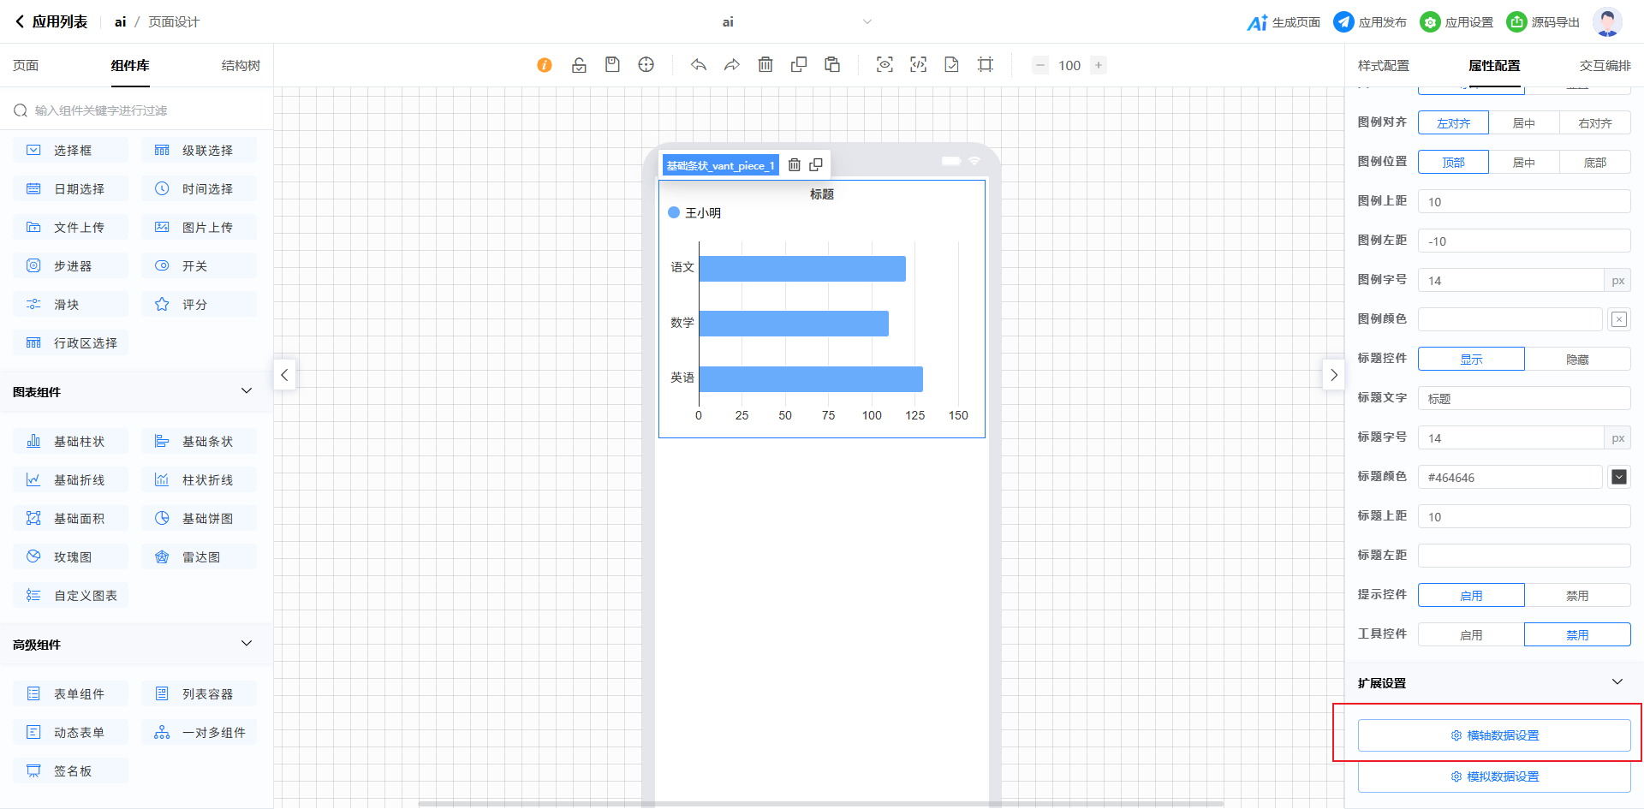Click the toolbar trash icon to delete
Viewport: 1644px width, 809px height.
pyautogui.click(x=765, y=65)
